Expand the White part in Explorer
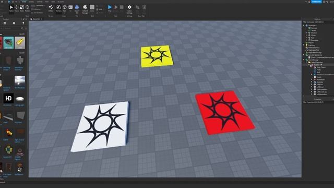Viewport: 334px width, 188px height. click(306, 35)
